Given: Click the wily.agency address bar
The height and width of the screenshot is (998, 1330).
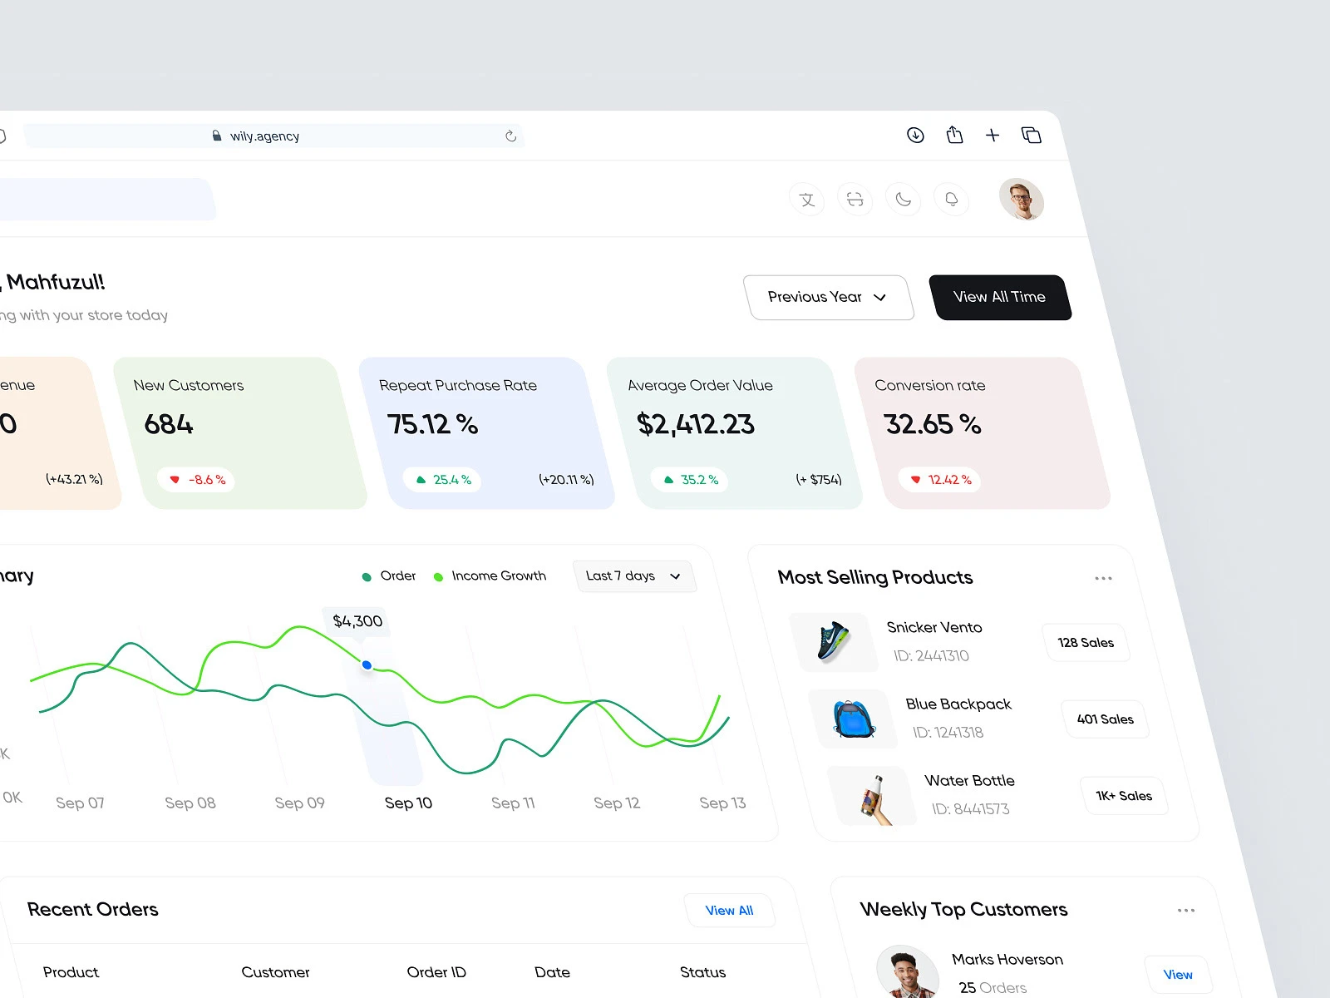Looking at the screenshot, I should [274, 136].
